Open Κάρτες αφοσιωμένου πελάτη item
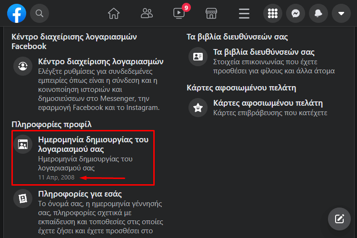 268,103
